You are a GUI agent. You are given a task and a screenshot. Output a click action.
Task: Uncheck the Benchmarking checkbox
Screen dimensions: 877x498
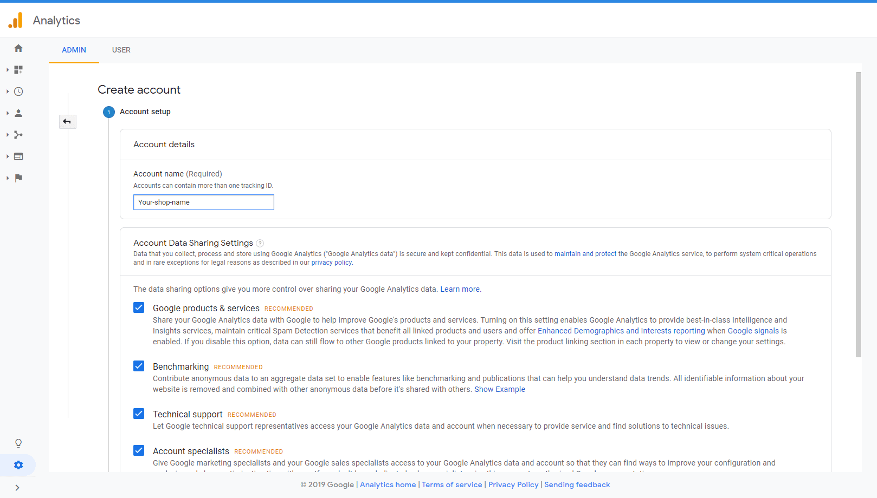[x=139, y=366]
